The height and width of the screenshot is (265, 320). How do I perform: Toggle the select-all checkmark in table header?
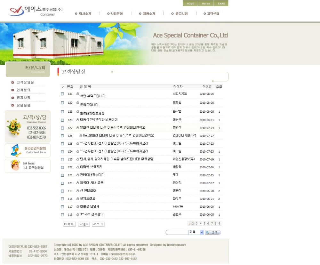point(63,87)
